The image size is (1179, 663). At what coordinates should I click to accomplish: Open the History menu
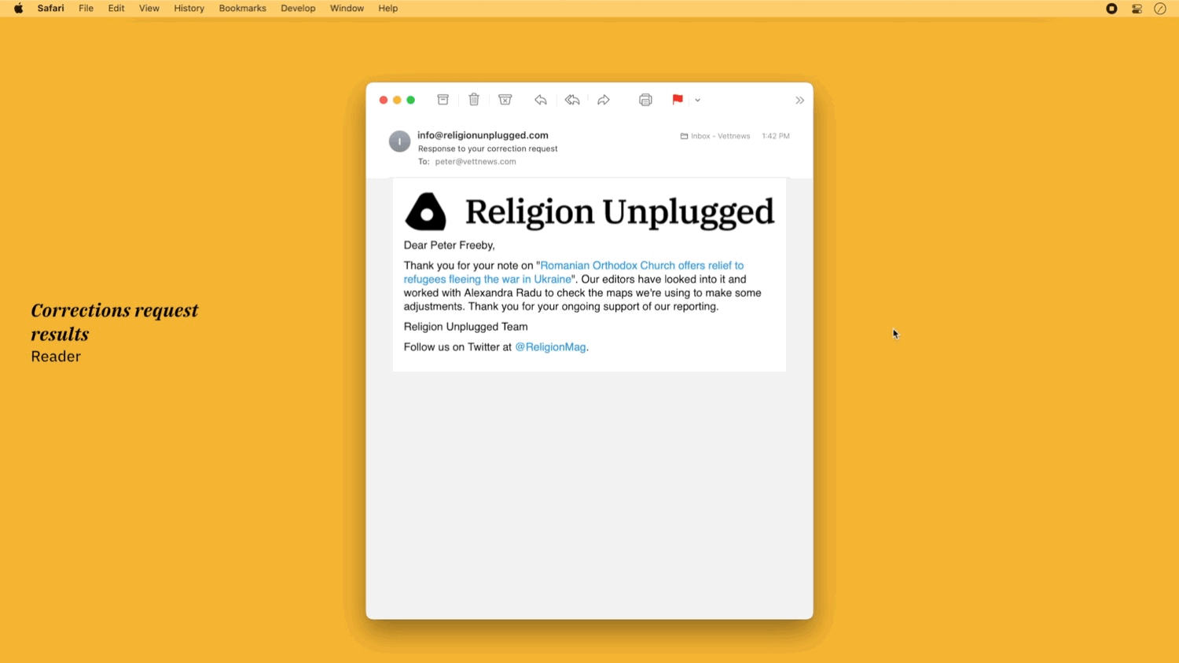189,9
